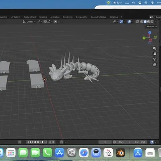Open the Calendar icon in Dock
The width and height of the screenshot is (161, 161).
pos(108,153)
